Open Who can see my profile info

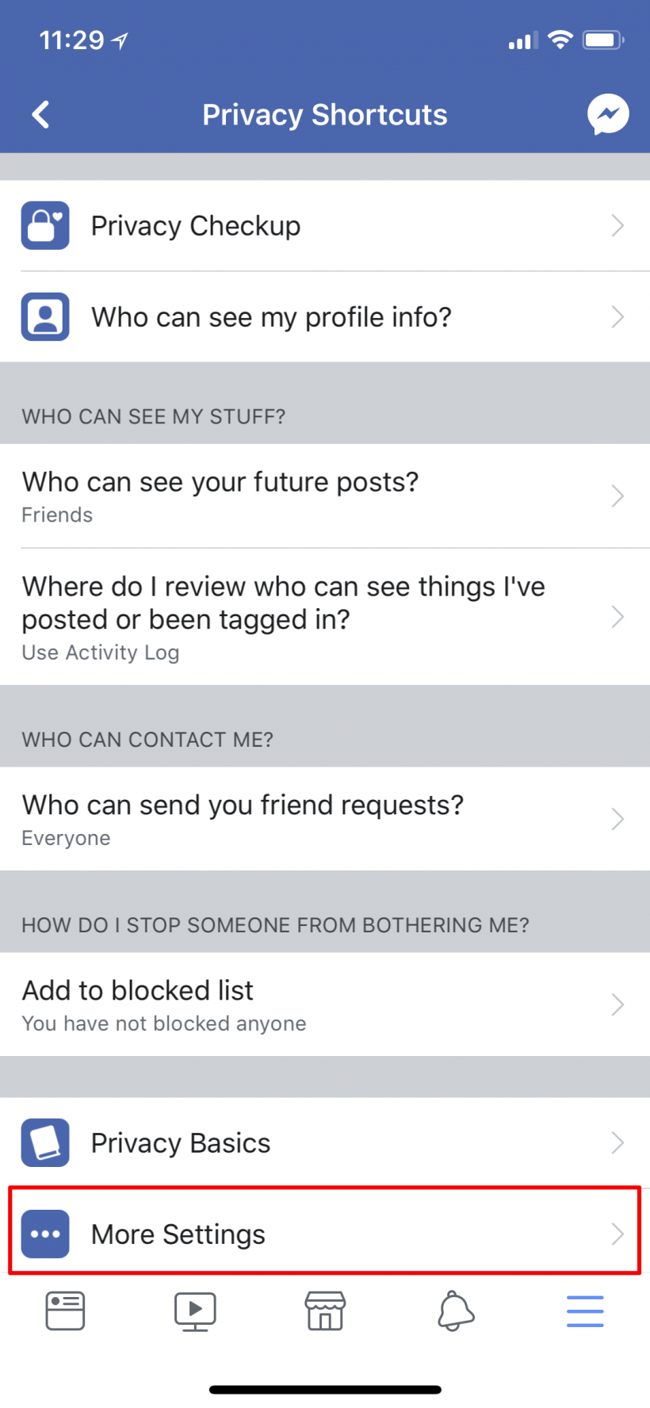point(271,317)
